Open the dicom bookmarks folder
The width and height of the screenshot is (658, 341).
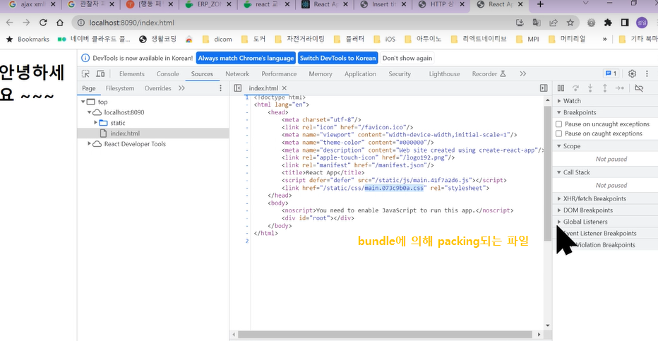(x=217, y=39)
